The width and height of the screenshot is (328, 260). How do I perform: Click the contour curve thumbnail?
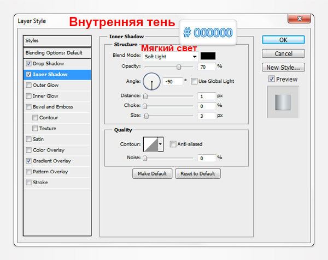[x=151, y=144]
